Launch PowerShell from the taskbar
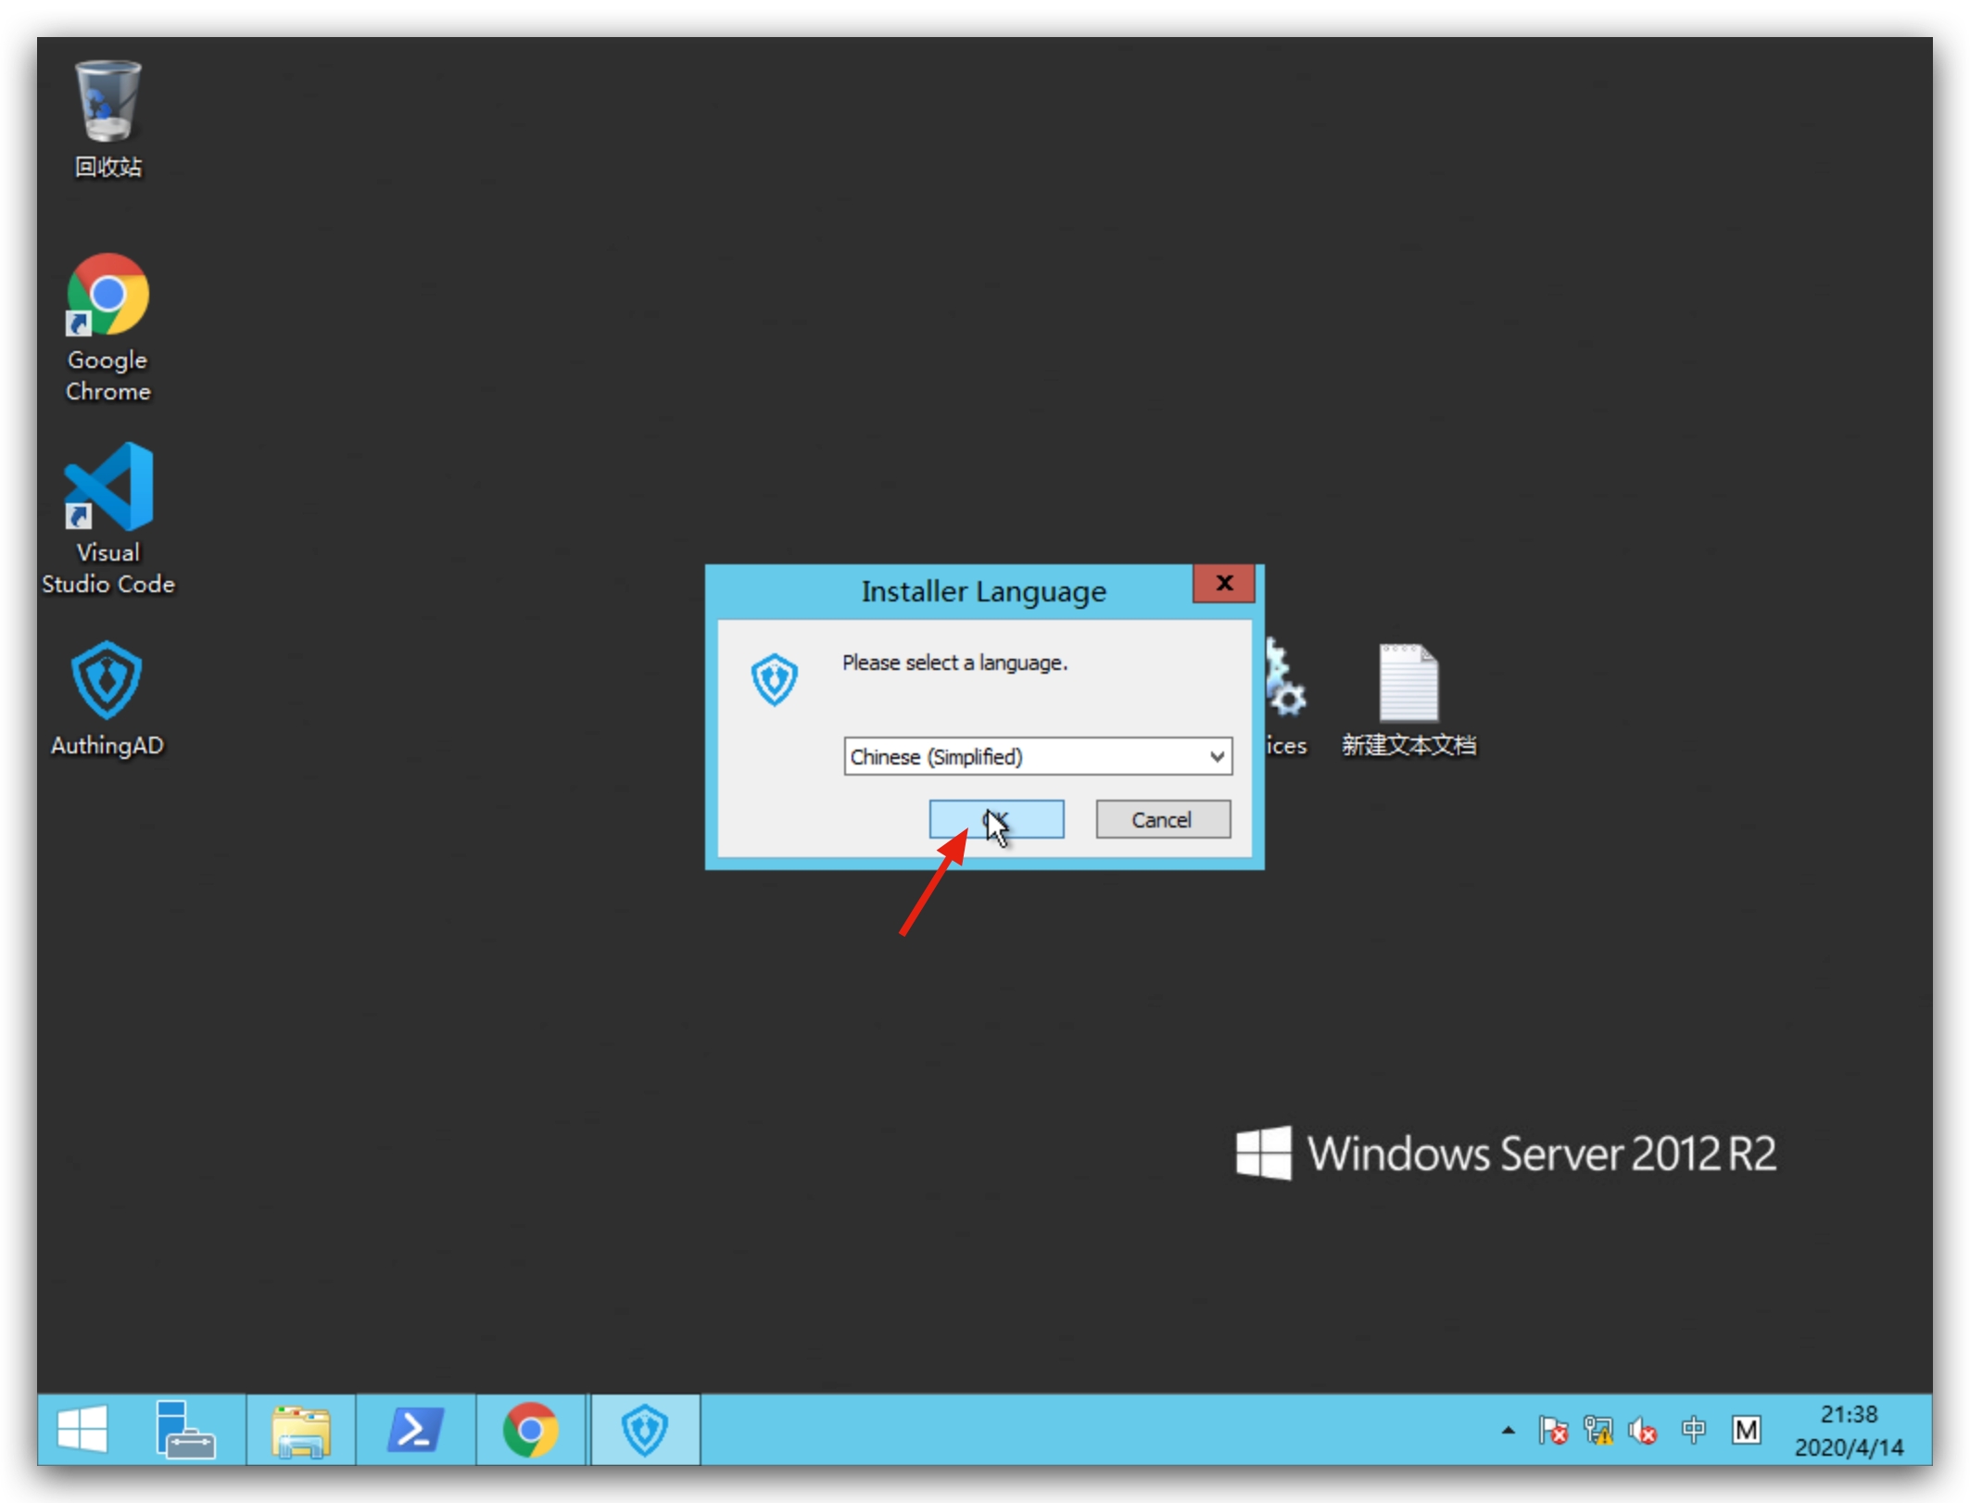The image size is (1970, 1503). tap(415, 1430)
